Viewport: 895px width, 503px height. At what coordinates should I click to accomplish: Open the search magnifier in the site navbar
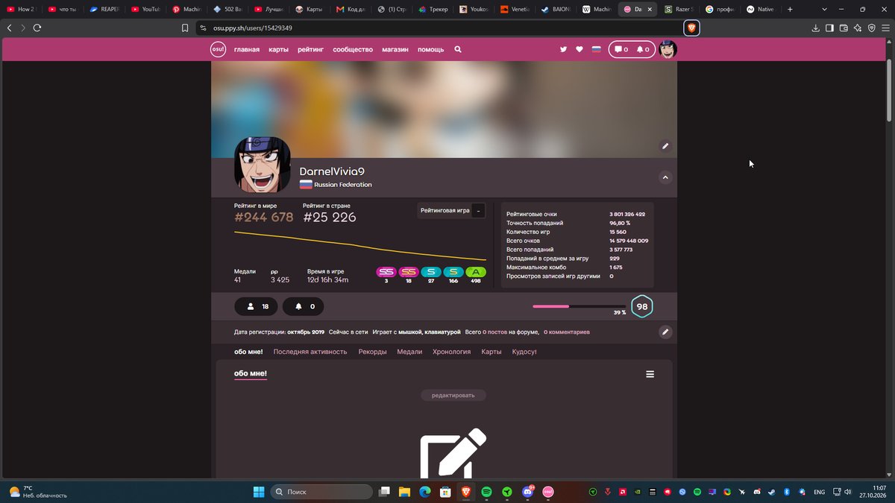pyautogui.click(x=458, y=49)
